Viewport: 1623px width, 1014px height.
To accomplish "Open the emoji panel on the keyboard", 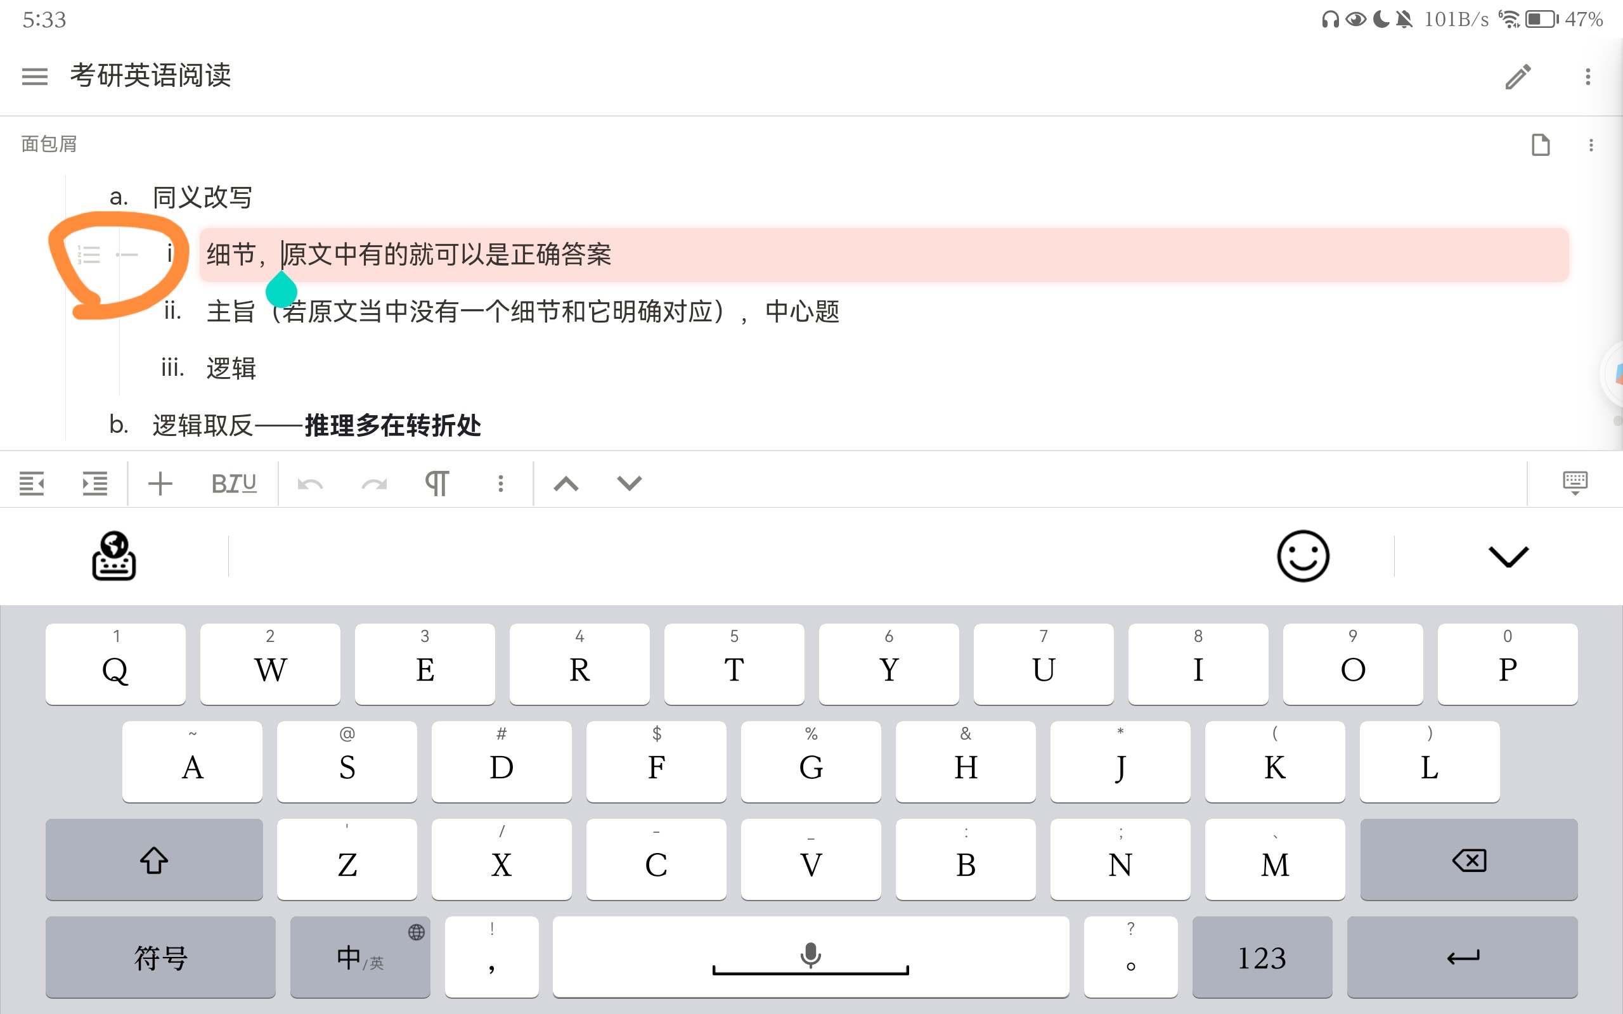I will [1302, 555].
